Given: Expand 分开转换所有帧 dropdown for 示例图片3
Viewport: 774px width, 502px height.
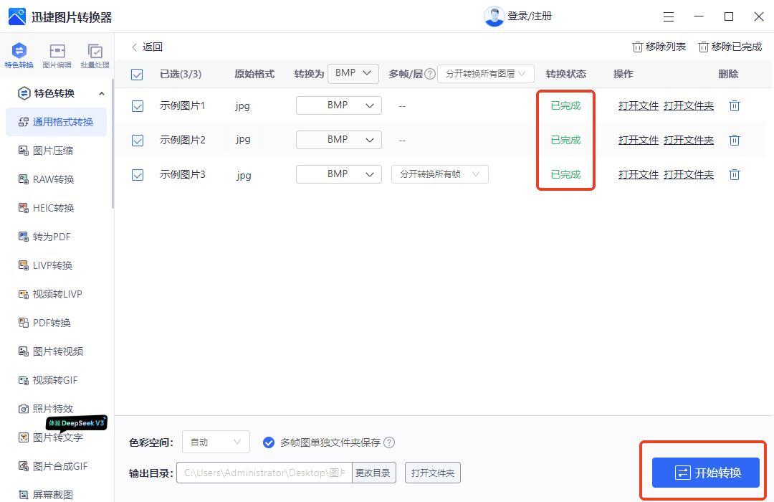Looking at the screenshot, I should coord(439,174).
